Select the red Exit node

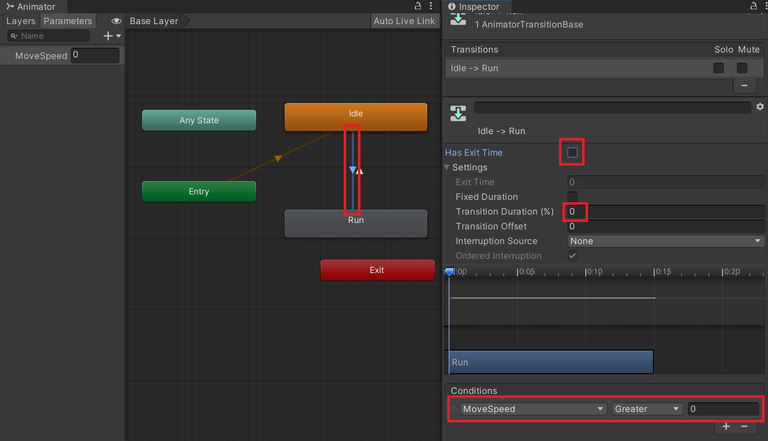pyautogui.click(x=377, y=270)
